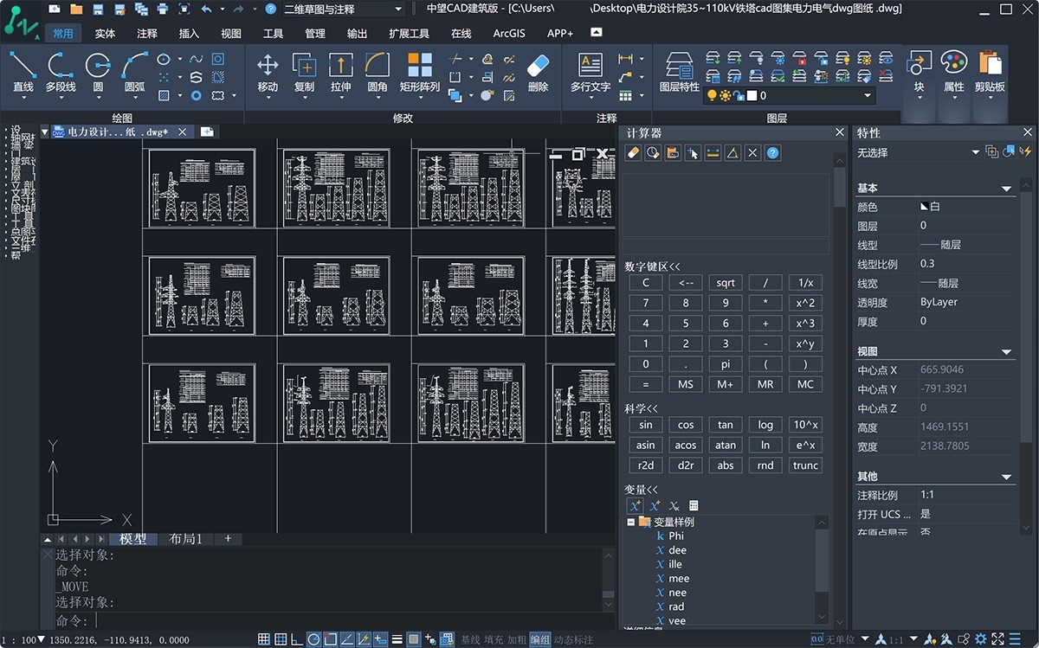Open the layer selection dropdown showing 0
Screen dimensions: 1039x648
pos(868,96)
